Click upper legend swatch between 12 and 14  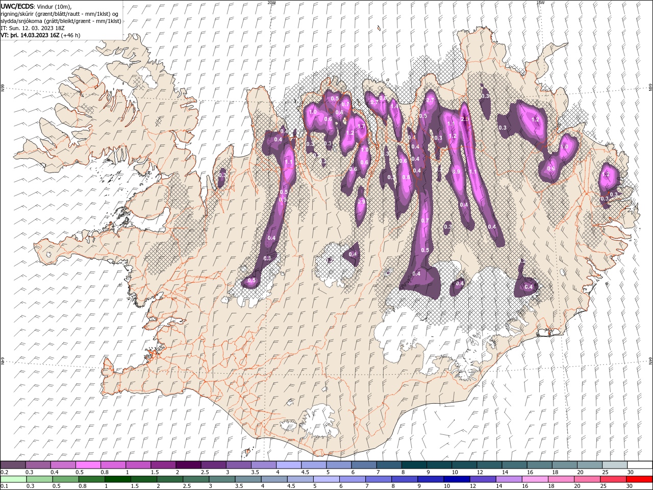tap(489, 465)
